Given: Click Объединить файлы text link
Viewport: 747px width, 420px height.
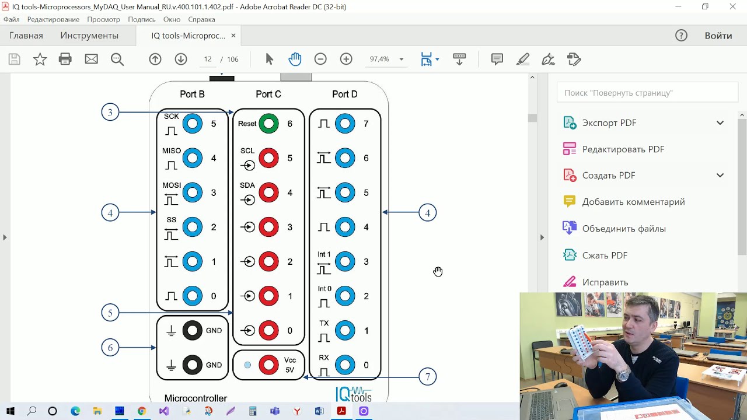Looking at the screenshot, I should click(x=624, y=228).
